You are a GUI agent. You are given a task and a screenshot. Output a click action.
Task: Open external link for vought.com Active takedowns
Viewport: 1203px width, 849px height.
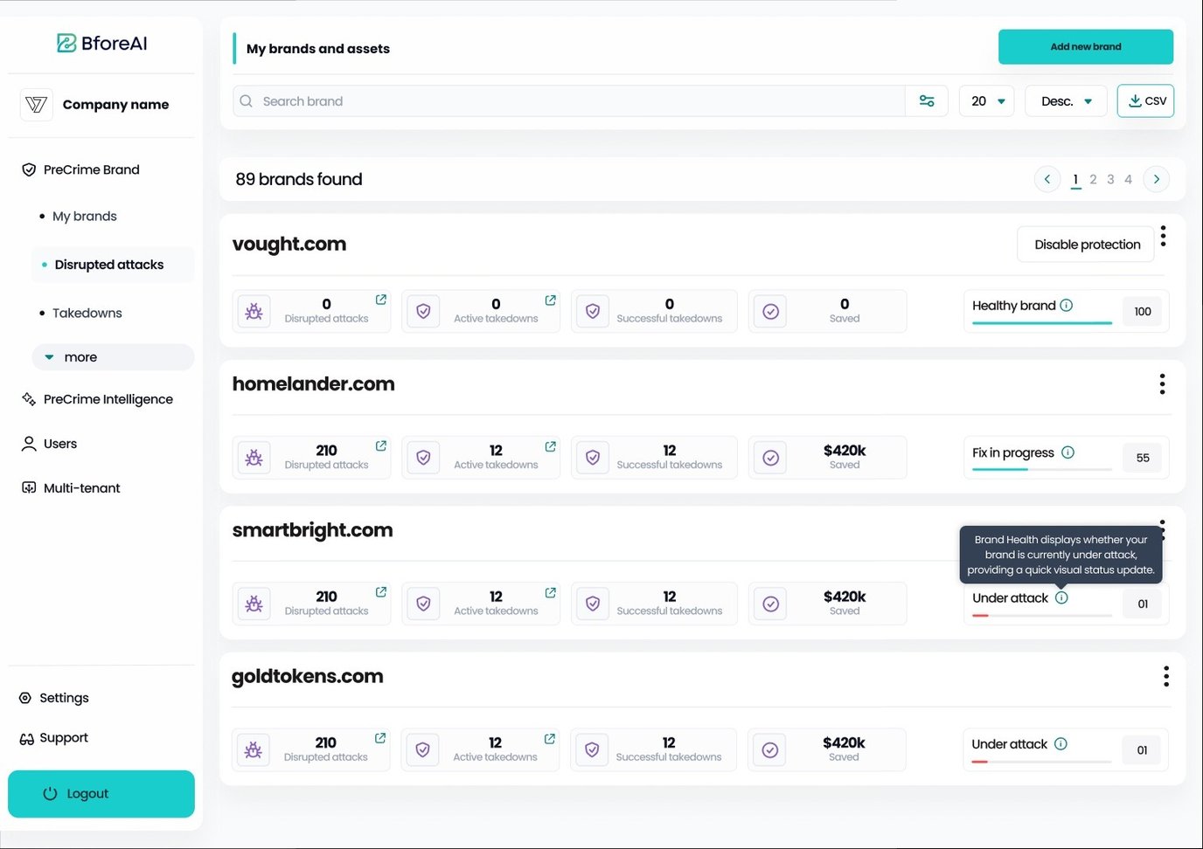551,300
